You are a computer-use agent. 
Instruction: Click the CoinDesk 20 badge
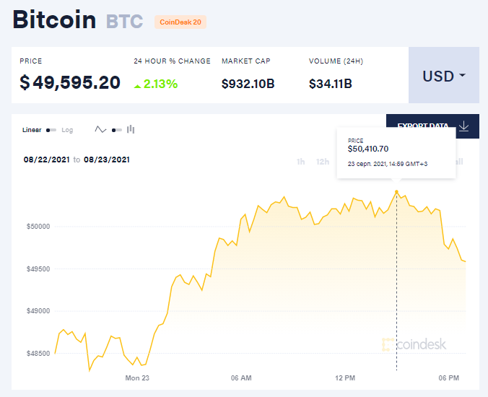[180, 22]
